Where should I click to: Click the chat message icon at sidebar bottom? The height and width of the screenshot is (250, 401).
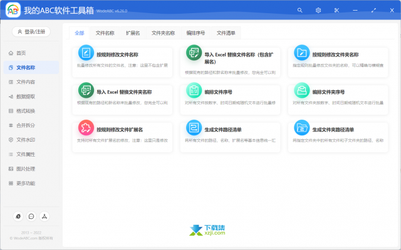point(31,216)
